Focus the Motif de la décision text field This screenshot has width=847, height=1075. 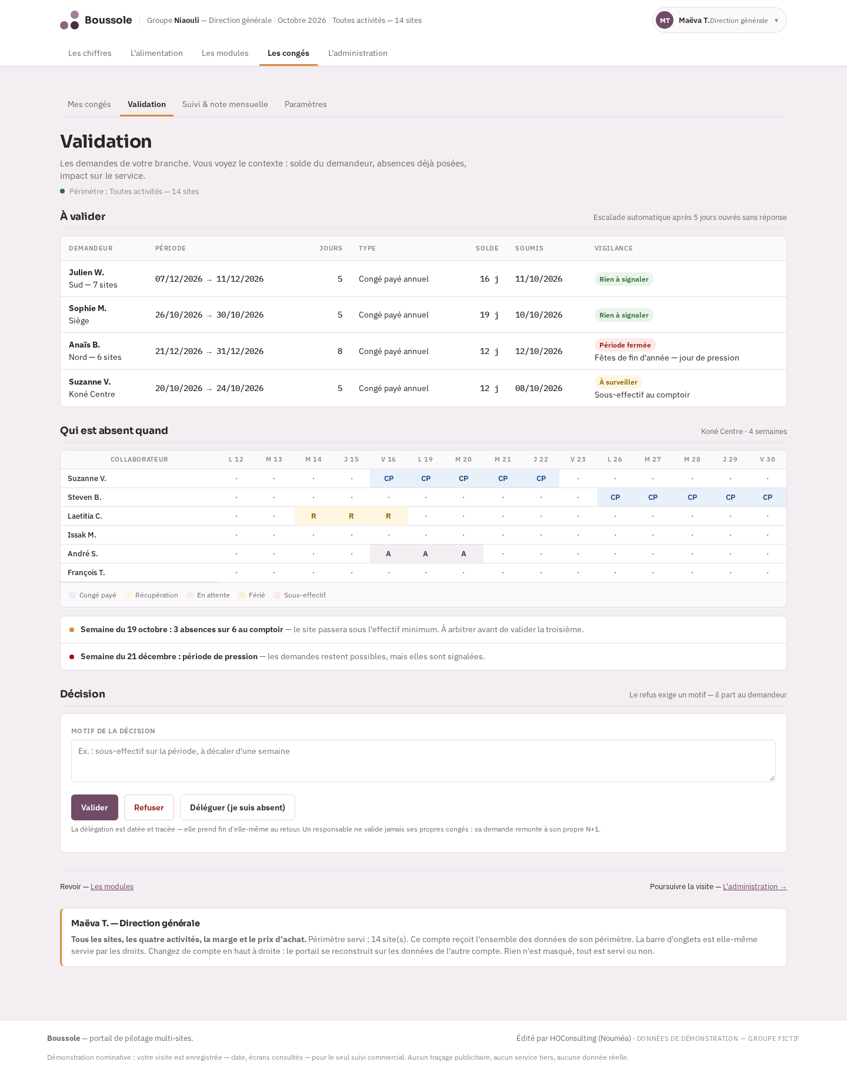click(x=423, y=761)
